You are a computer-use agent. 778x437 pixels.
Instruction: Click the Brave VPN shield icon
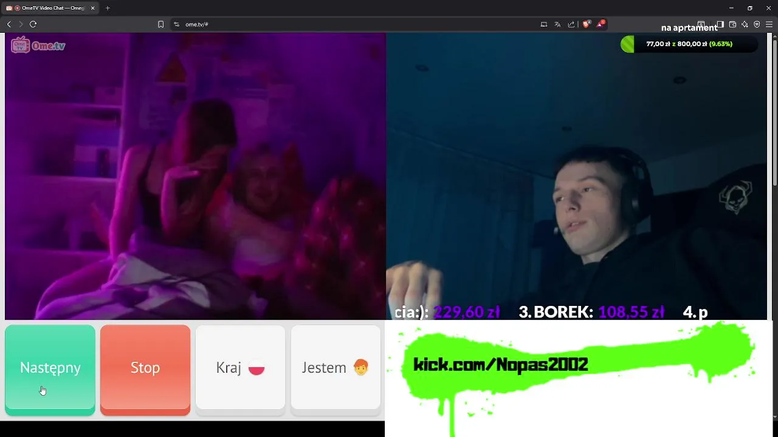click(x=757, y=24)
